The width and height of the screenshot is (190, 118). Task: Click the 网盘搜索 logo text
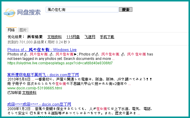[x=29, y=12]
